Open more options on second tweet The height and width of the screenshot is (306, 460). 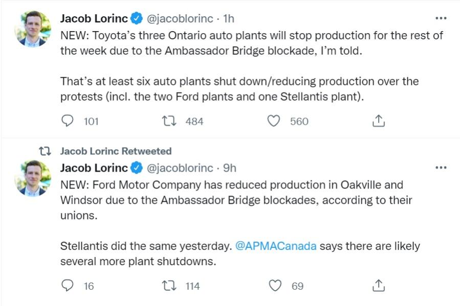pyautogui.click(x=441, y=168)
